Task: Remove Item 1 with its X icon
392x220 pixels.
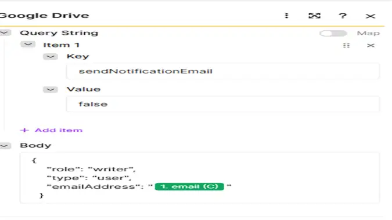Action: (x=371, y=45)
